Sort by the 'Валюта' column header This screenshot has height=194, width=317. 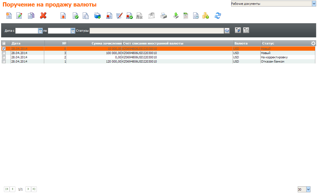(x=248, y=43)
